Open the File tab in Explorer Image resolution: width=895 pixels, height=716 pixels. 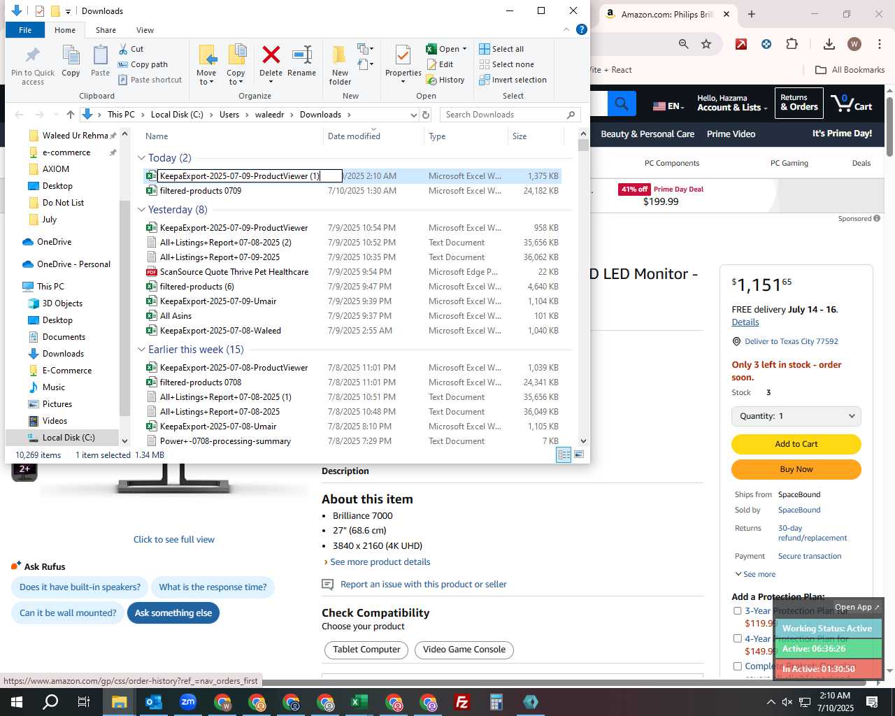click(25, 30)
